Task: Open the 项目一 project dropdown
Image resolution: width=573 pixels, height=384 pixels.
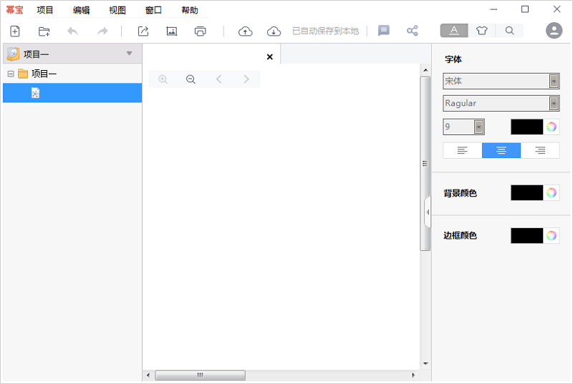Action: pos(129,54)
